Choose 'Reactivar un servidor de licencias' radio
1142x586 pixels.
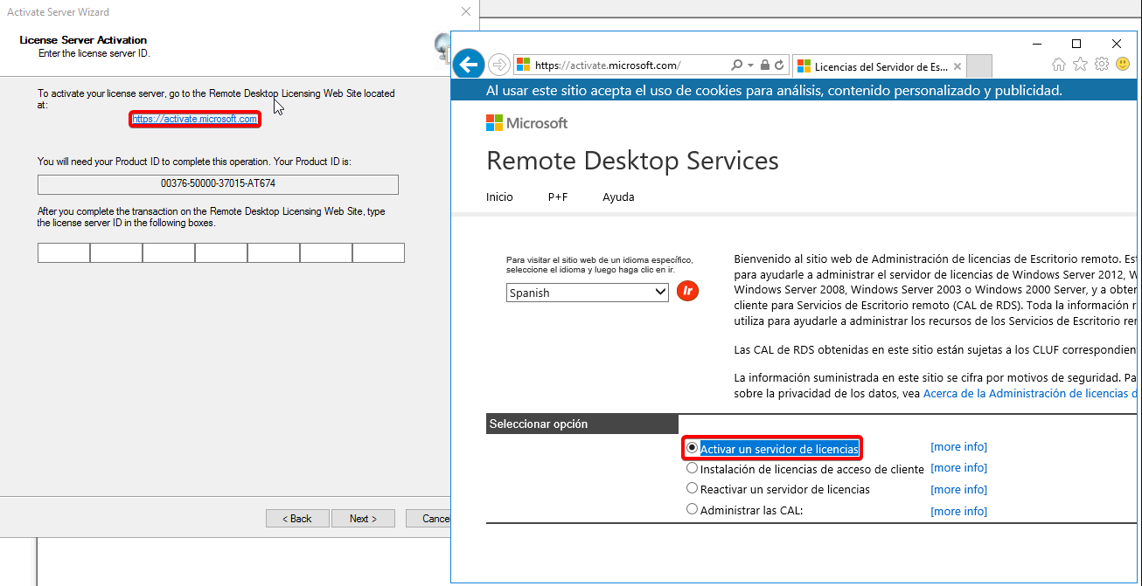[x=693, y=489]
